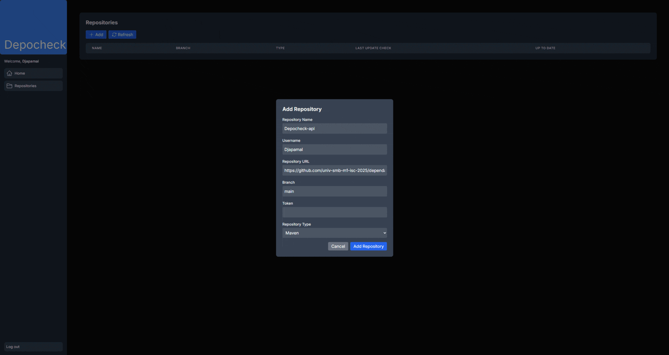This screenshot has width=669, height=355.
Task: Open the Repository Type dropdown showing Maven
Action: click(334, 233)
